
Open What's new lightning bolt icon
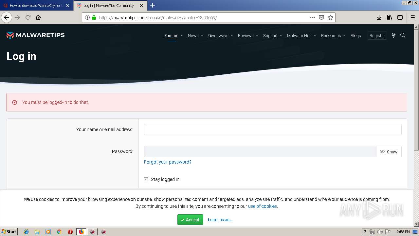click(x=393, y=35)
